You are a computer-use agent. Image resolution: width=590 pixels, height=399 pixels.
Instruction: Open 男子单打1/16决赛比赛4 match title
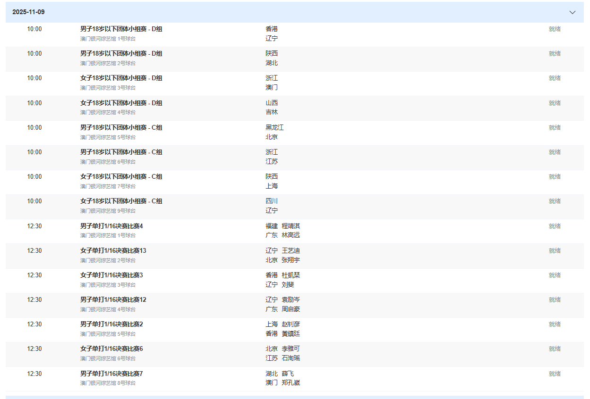click(111, 226)
